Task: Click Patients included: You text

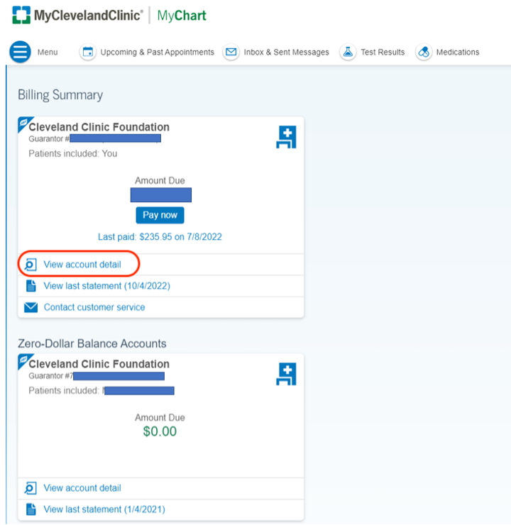Action: point(72,154)
